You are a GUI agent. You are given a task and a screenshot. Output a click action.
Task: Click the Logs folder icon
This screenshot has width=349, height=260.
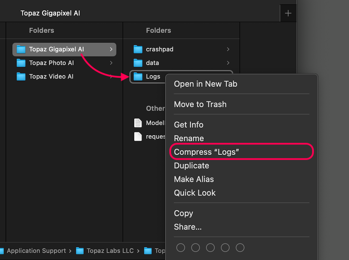tap(138, 77)
